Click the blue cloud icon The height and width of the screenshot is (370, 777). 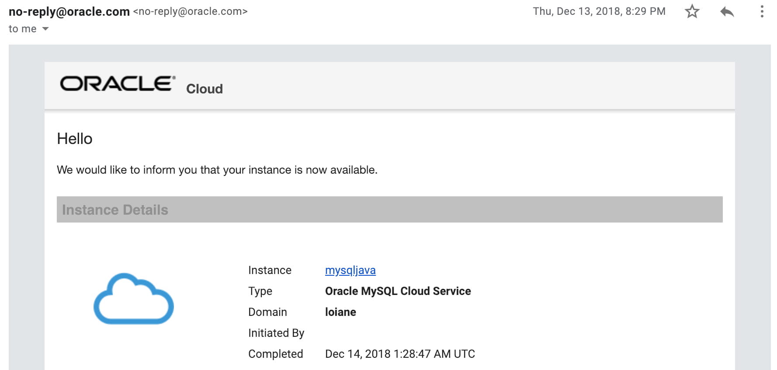click(134, 299)
